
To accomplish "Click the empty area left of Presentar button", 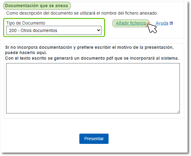I will (x=40, y=139).
